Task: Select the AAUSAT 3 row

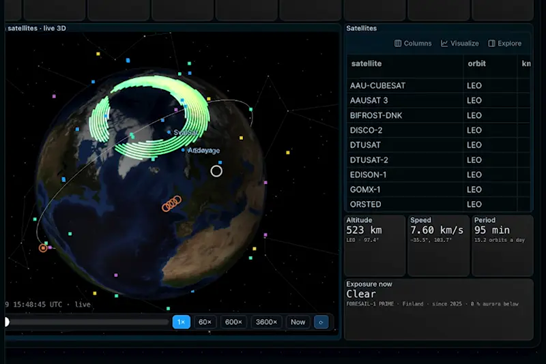Action: [x=439, y=100]
